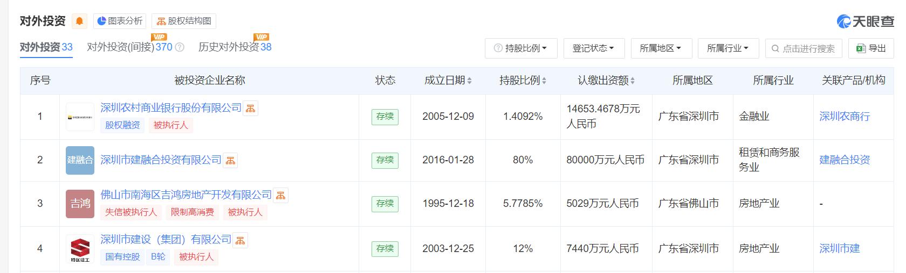
Task: Open the 深圳农商行 related product link
Action: [845, 116]
